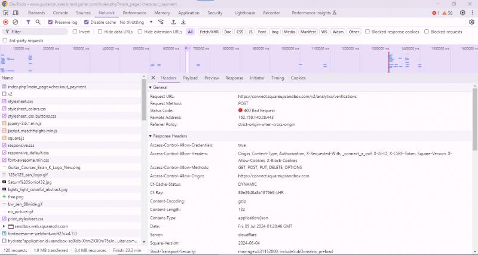Click the warnings count indicator showing 58
Viewport: 478px width, 255px height.
pyautogui.click(x=447, y=13)
